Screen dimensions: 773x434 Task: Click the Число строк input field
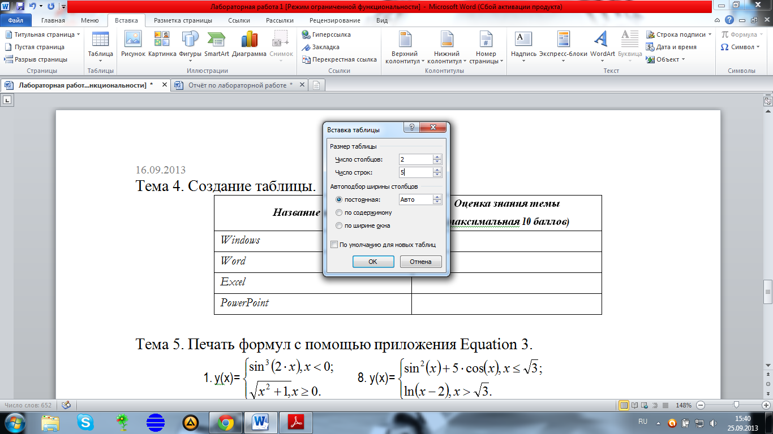pos(415,172)
